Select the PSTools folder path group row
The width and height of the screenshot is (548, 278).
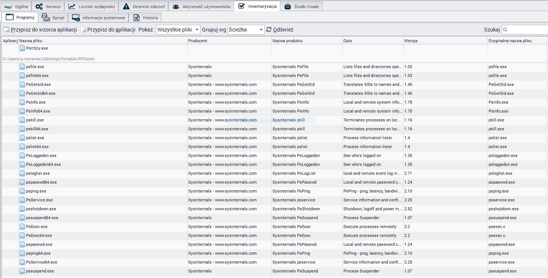coord(274,59)
